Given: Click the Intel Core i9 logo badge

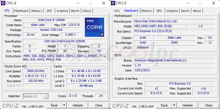Looking at the screenshot, I should pos(94,27).
